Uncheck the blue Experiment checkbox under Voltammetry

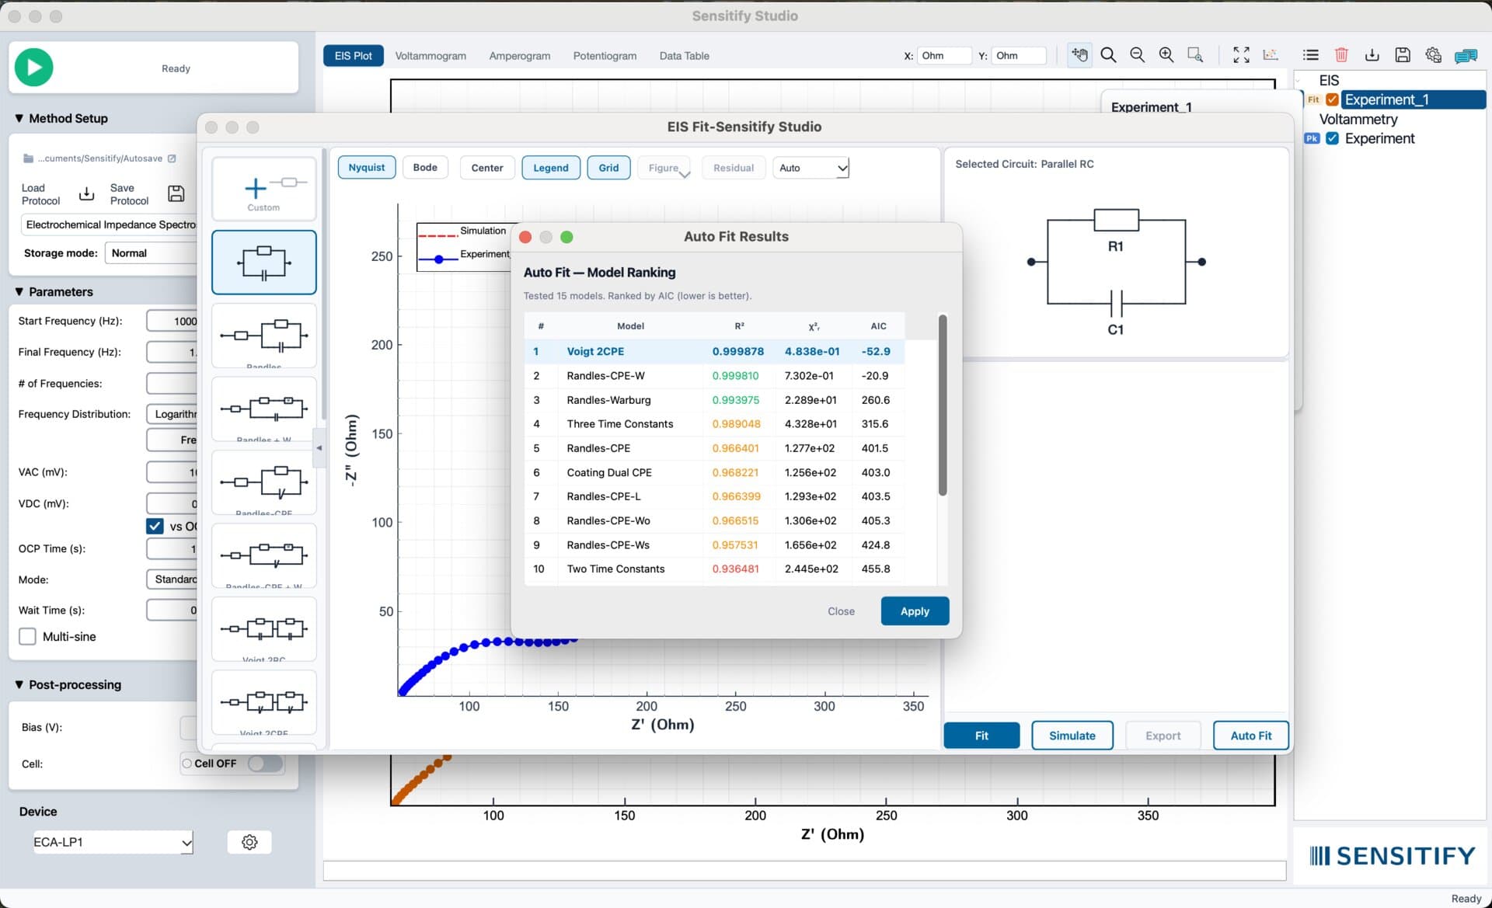tap(1332, 138)
